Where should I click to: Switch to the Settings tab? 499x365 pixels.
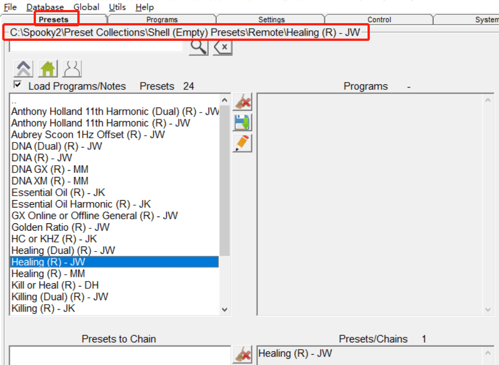tap(272, 20)
